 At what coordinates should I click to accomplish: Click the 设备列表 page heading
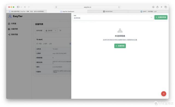39,24
